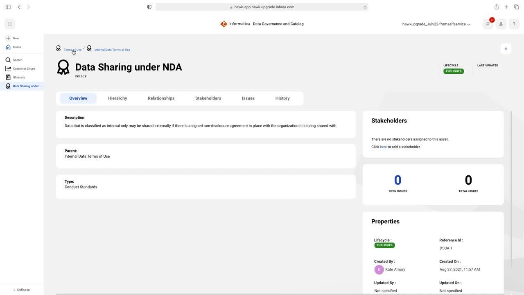This screenshot has height=295, width=524.
Task: Click the New plus icon in sidebar
Action: pyautogui.click(x=8, y=38)
